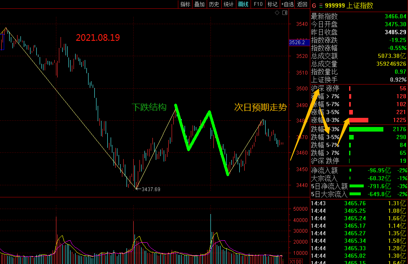Screen dimensions: 408x264
Task: Open the F10 company information page
Action: [258, 4]
